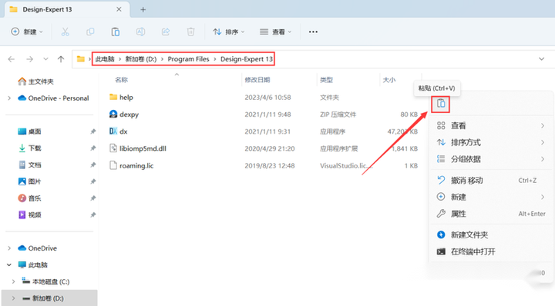Screen dimensions: 555x306
Task: Expand the address bar history dropdown
Action: point(542,59)
